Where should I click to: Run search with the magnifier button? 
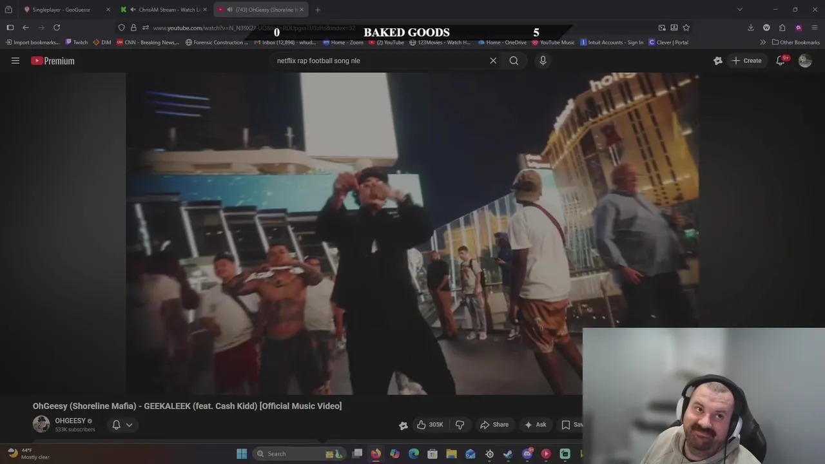514,61
